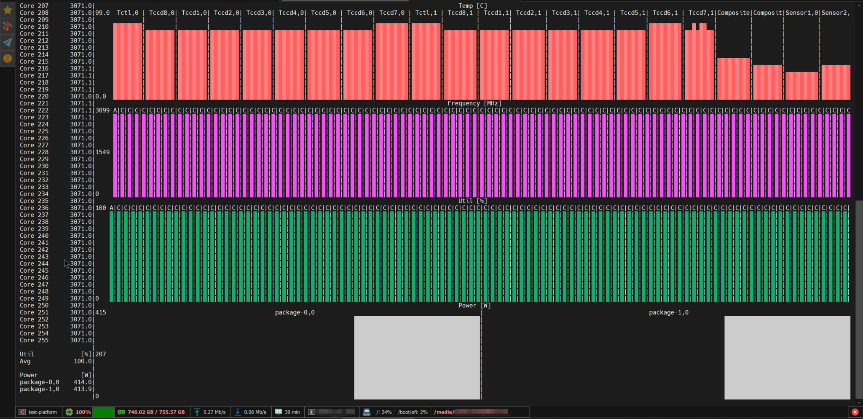Viewport: 863px width, 419px height.
Task: Click the upload arrow icon near 0.27 Mb/s
Action: pyautogui.click(x=196, y=412)
